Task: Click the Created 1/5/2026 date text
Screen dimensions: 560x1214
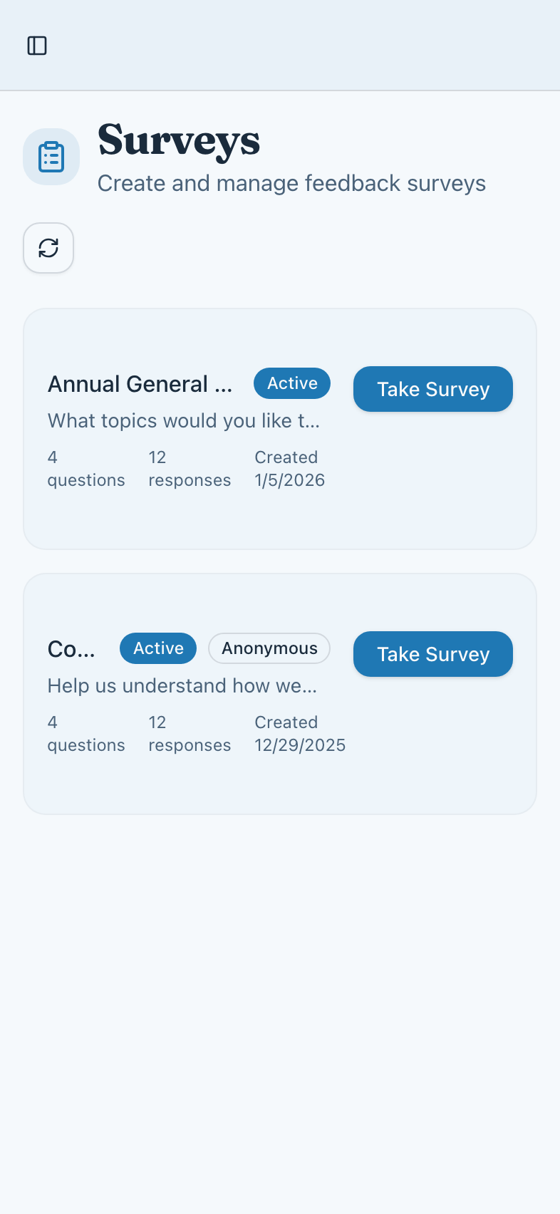Action: 289,468
